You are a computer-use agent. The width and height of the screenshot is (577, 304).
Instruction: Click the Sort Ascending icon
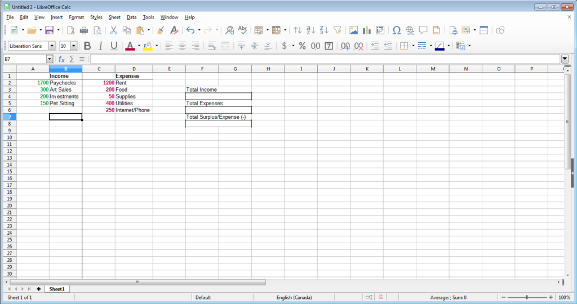click(x=310, y=30)
